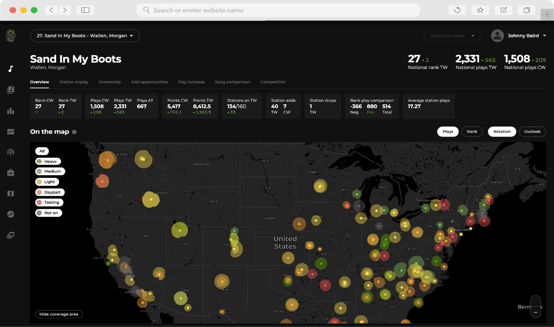Click the browser search address field
The width and height of the screenshot is (554, 327).
[278, 10]
